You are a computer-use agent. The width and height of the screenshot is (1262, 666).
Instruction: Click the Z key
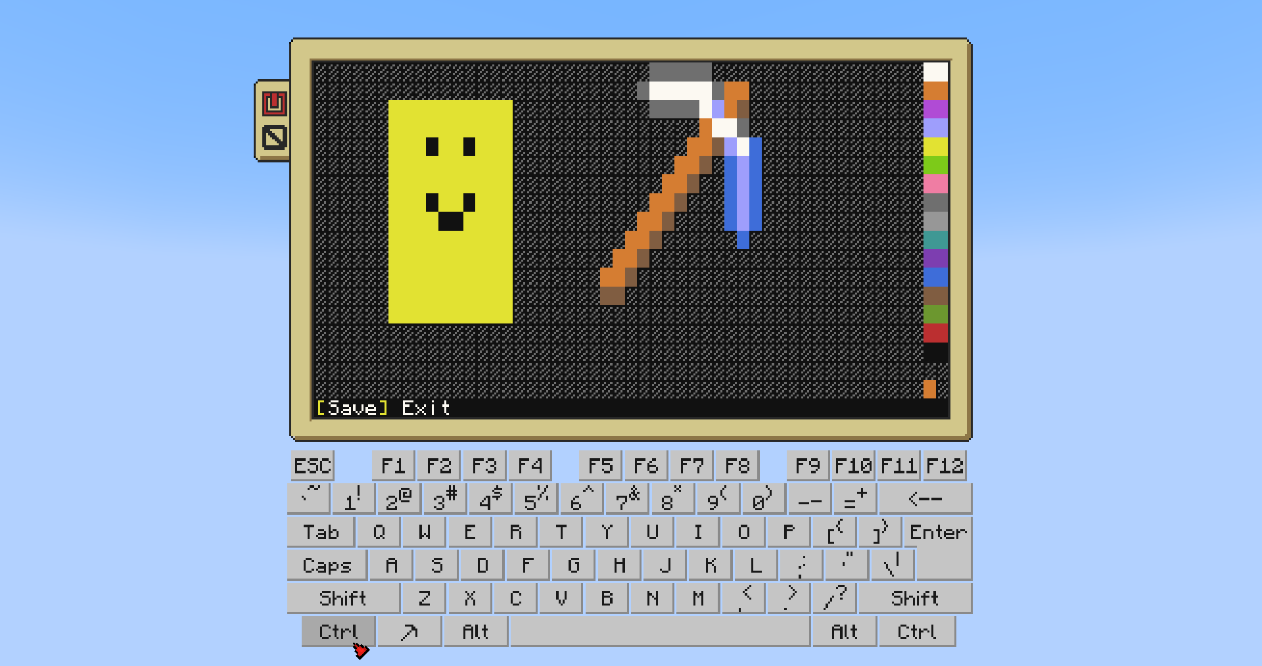[425, 598]
